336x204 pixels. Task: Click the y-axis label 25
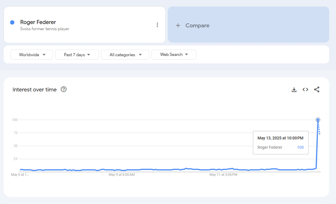pos(15,159)
